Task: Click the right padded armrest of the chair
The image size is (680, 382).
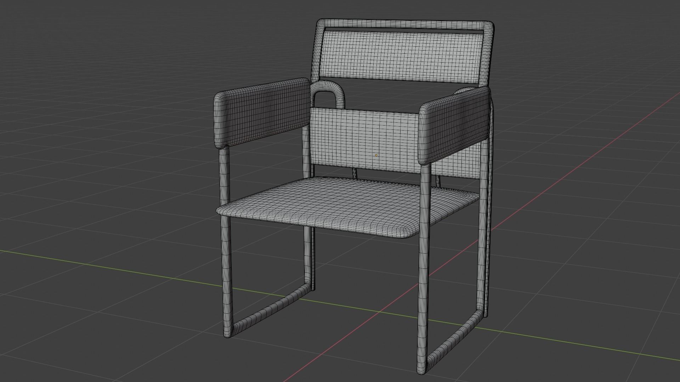Action: pyautogui.click(x=454, y=126)
